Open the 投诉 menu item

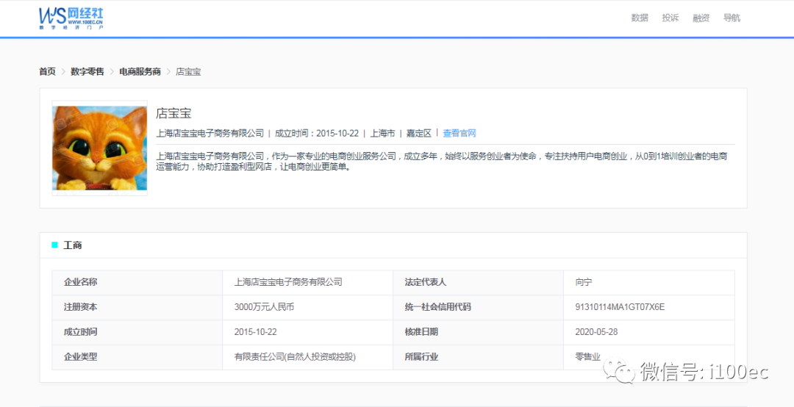(670, 18)
